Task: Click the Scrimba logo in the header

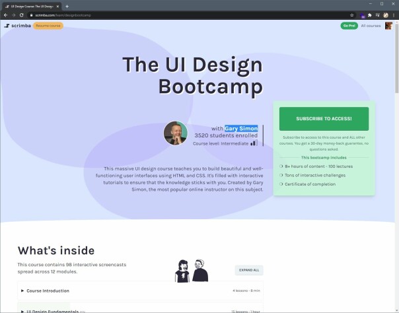Action: click(x=18, y=26)
